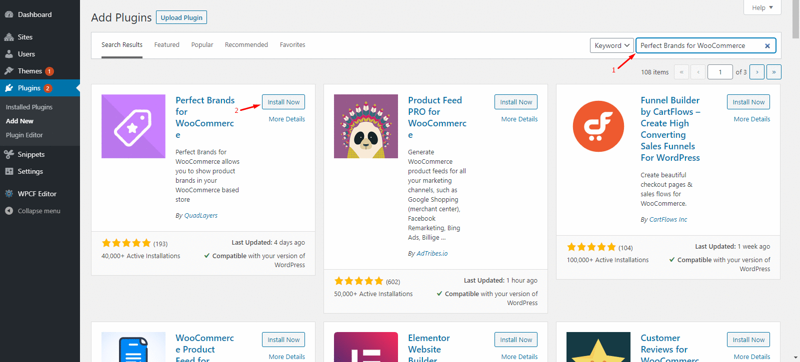This screenshot has width=800, height=362.
Task: Click 100,000+ Active Installations text
Action: pos(607,260)
